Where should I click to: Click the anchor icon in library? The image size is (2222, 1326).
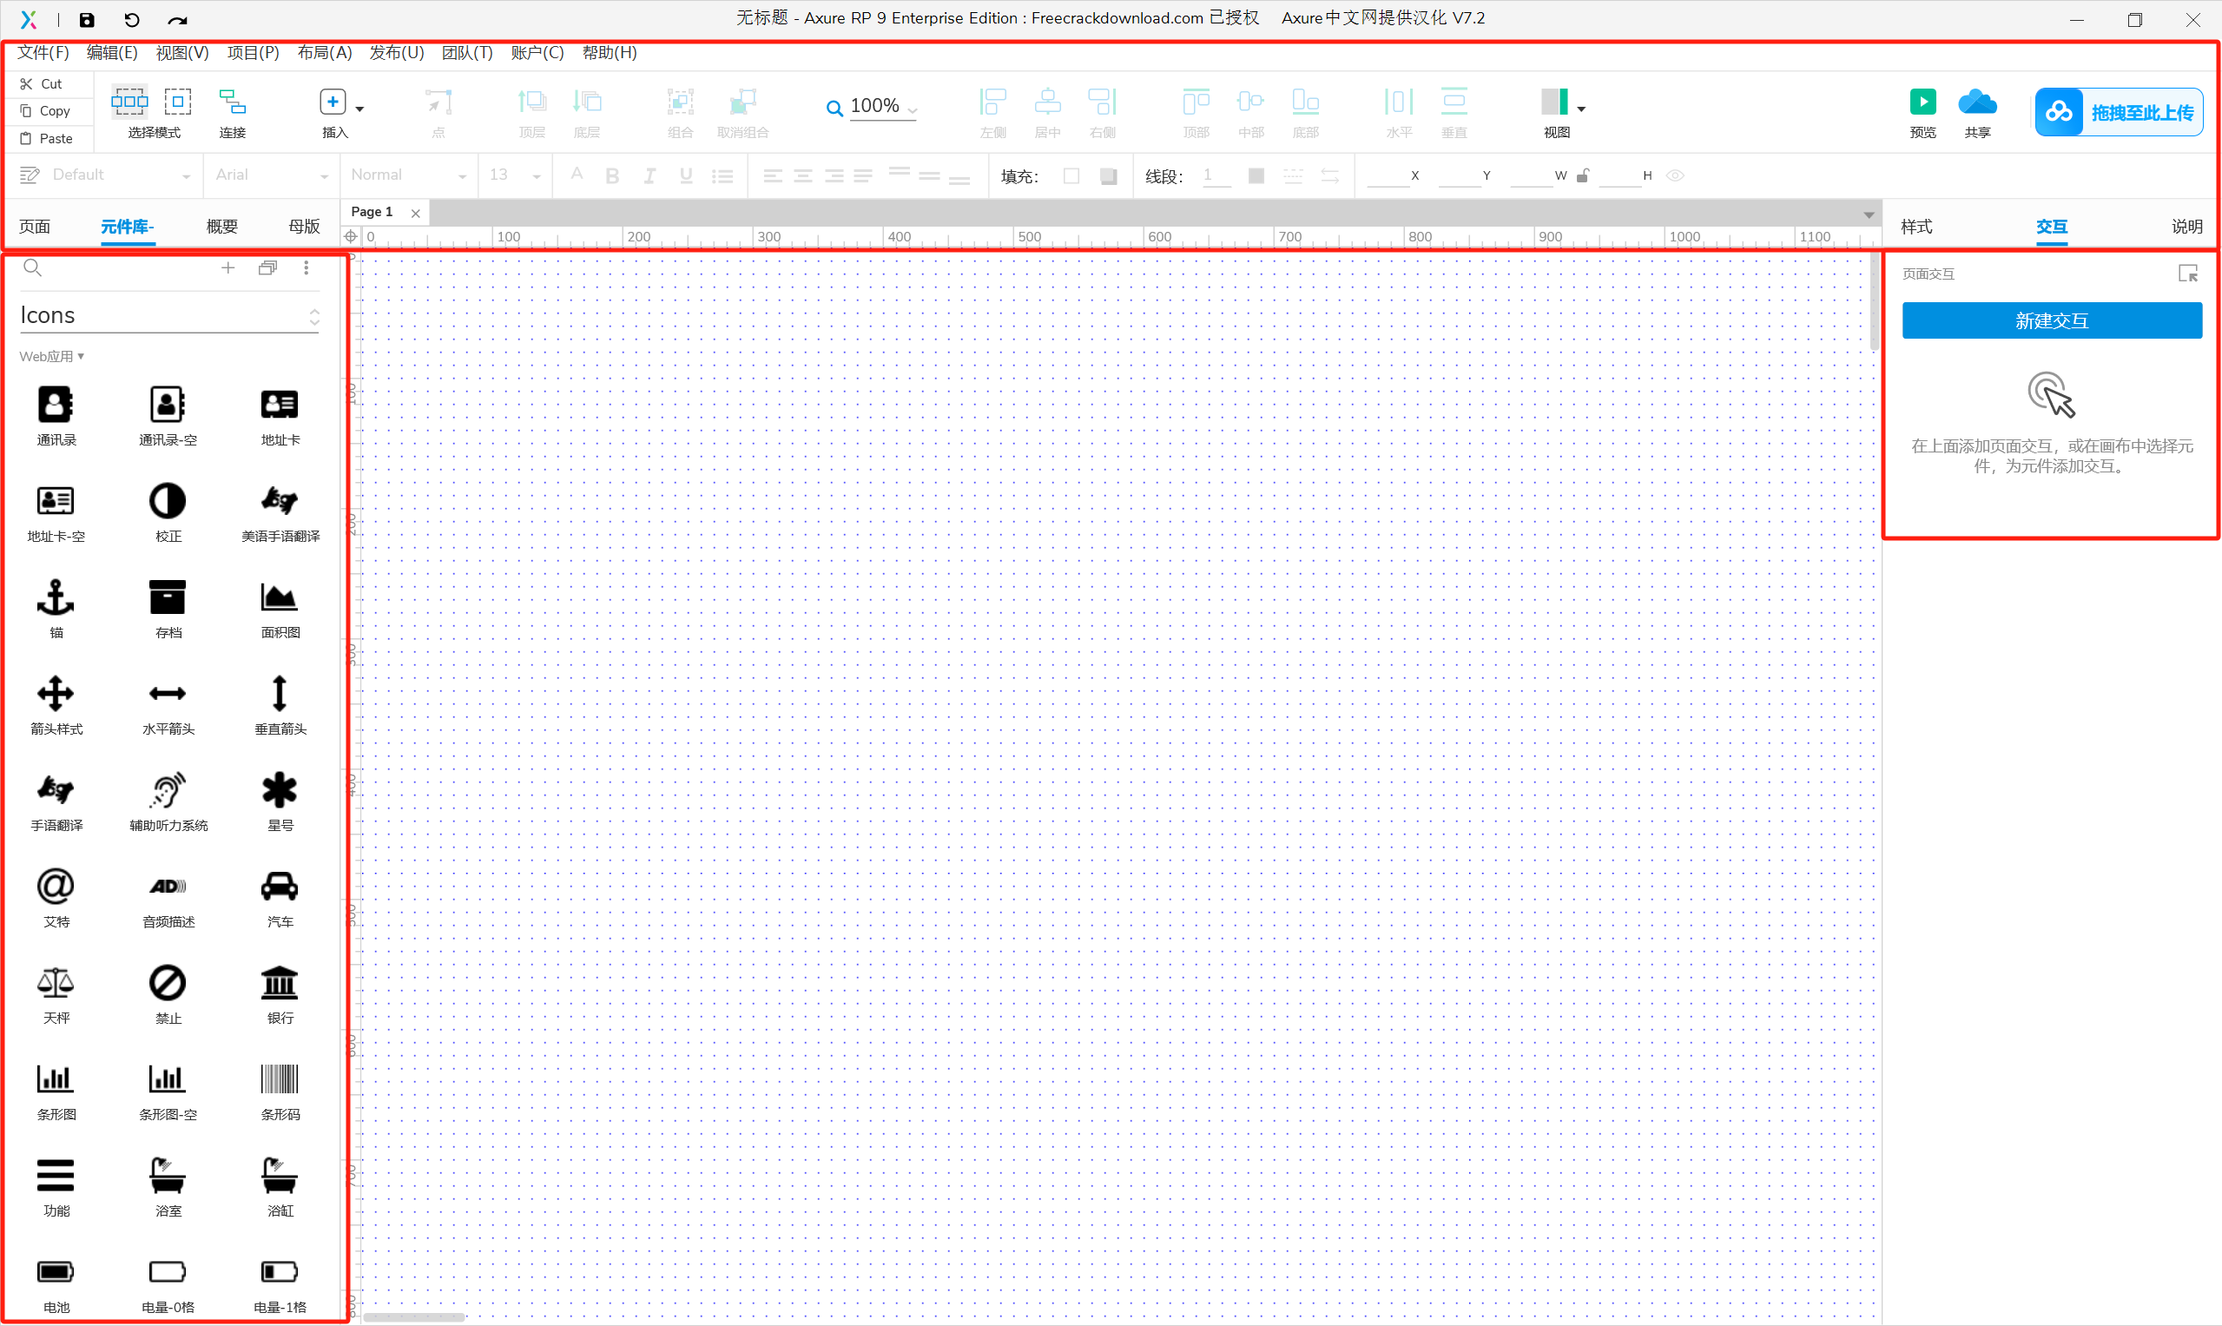click(x=56, y=597)
